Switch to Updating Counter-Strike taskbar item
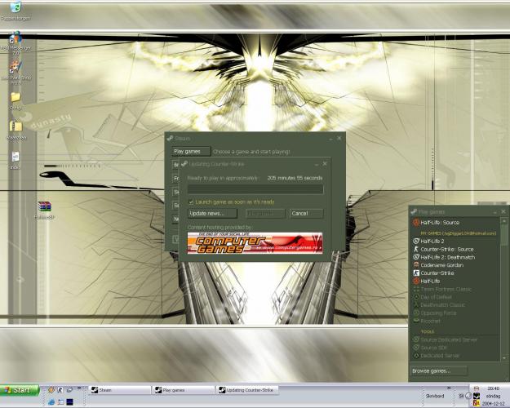Image resolution: width=510 pixels, height=408 pixels. (x=250, y=390)
